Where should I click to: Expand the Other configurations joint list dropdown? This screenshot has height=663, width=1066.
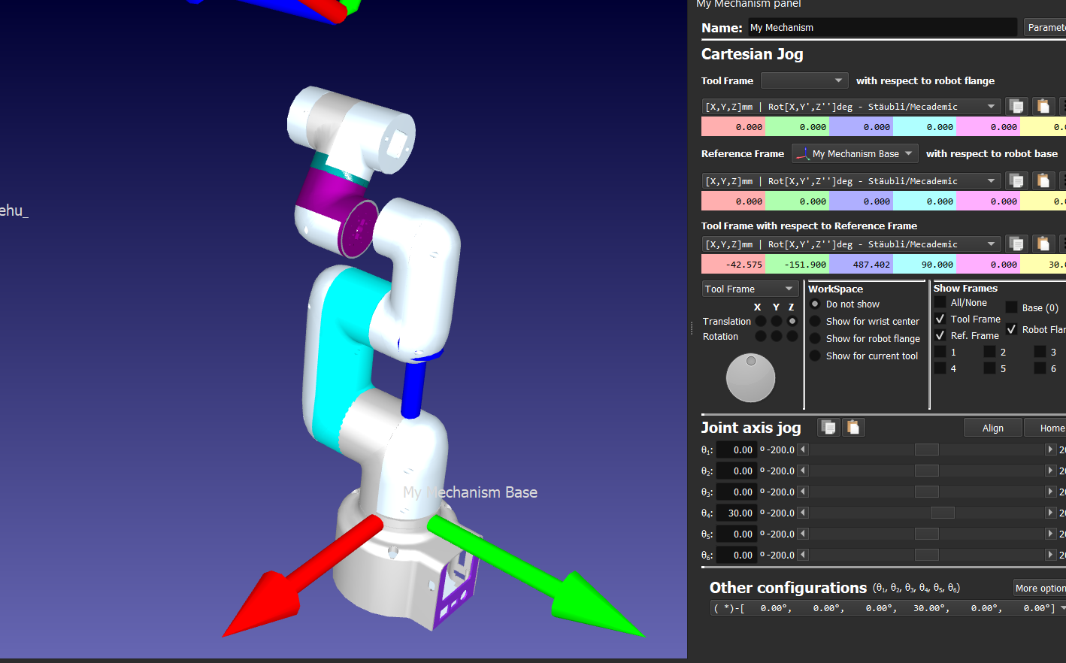(888, 607)
